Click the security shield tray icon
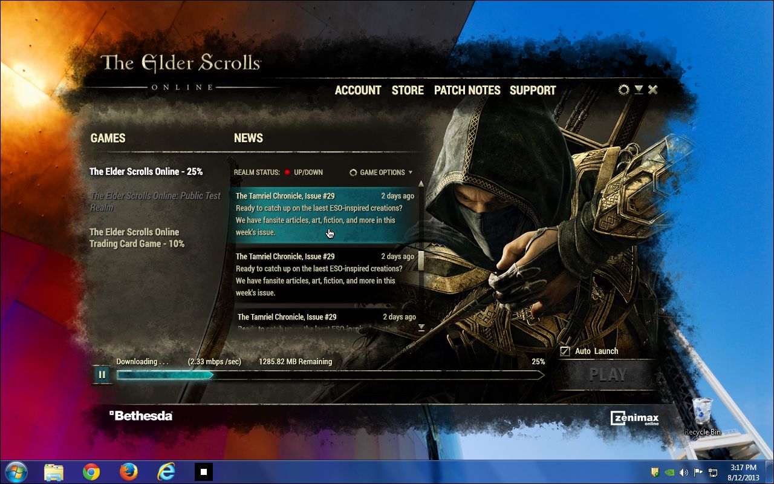 pos(655,472)
